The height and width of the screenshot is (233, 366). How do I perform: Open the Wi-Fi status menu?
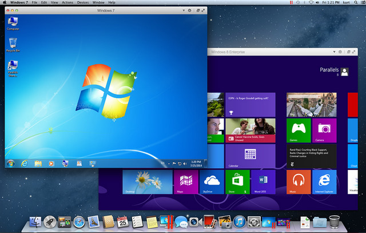click(311, 2)
